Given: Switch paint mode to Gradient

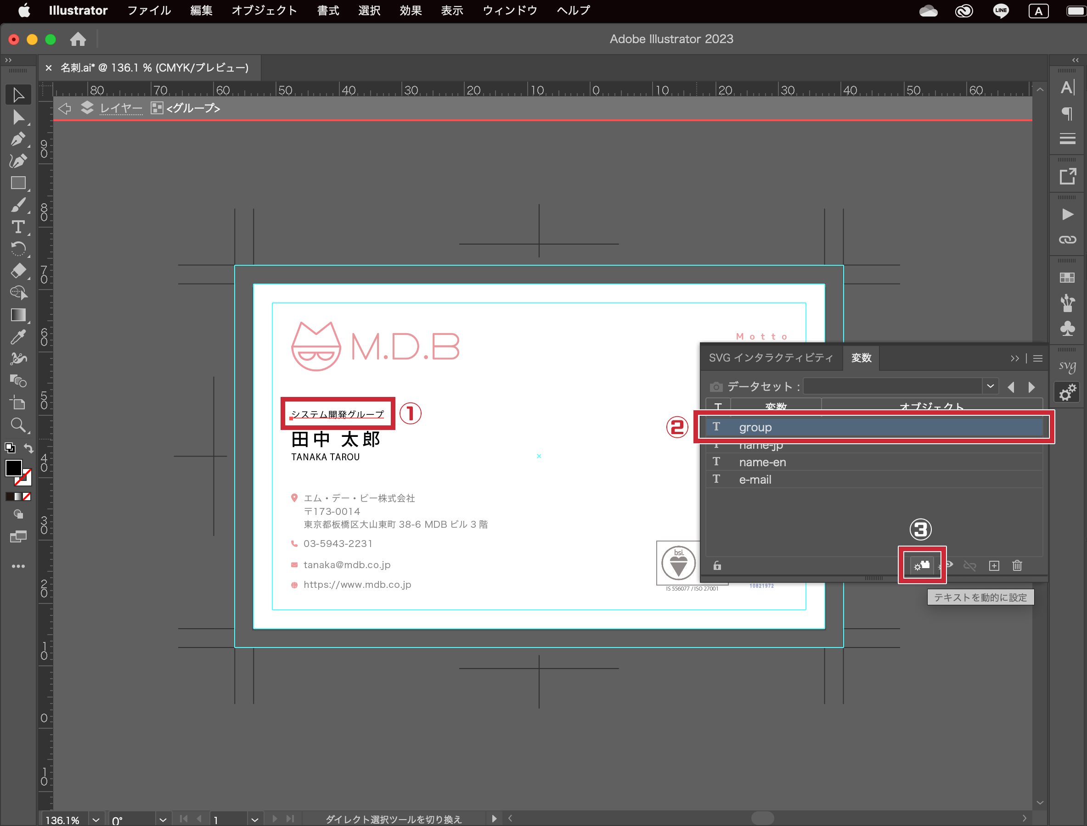Looking at the screenshot, I should point(19,497).
